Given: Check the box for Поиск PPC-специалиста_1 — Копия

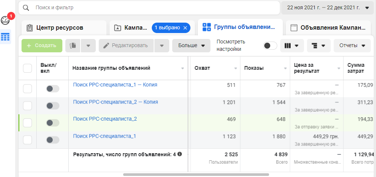Looking at the screenshot, I should pyautogui.click(x=27, y=89).
